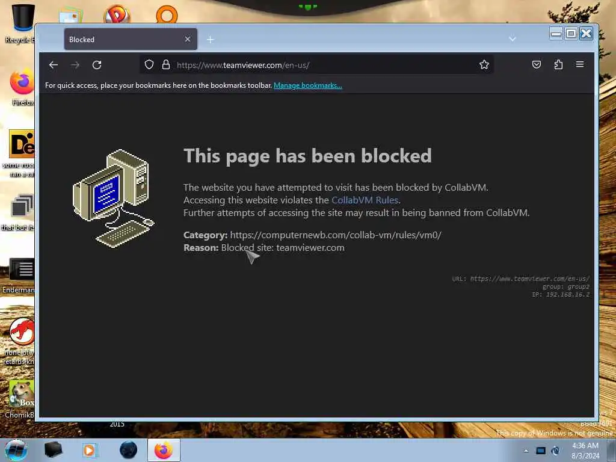The height and width of the screenshot is (462, 616).
Task: Open the Save to Pocket button
Action: coord(536,64)
